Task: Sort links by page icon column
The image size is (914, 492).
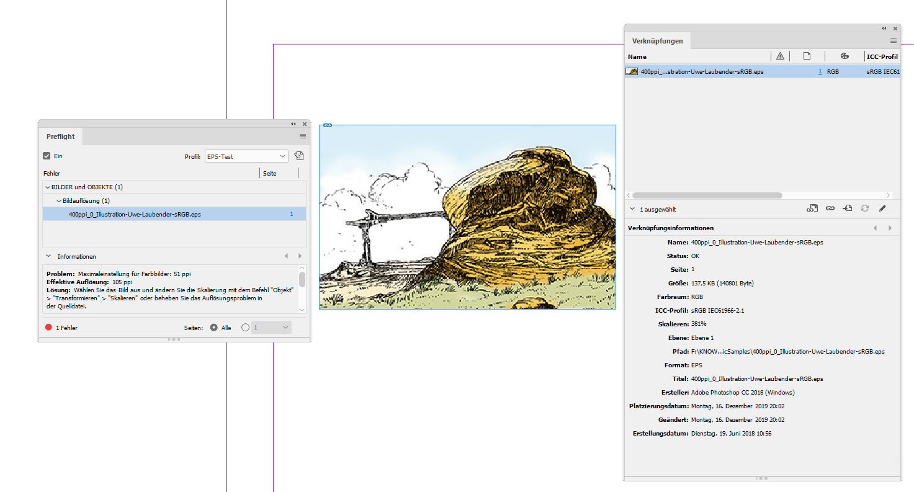Action: point(807,56)
